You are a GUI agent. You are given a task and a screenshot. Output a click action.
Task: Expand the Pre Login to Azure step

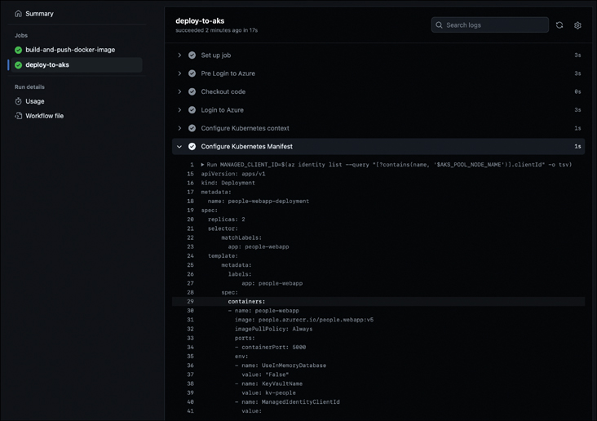point(179,73)
